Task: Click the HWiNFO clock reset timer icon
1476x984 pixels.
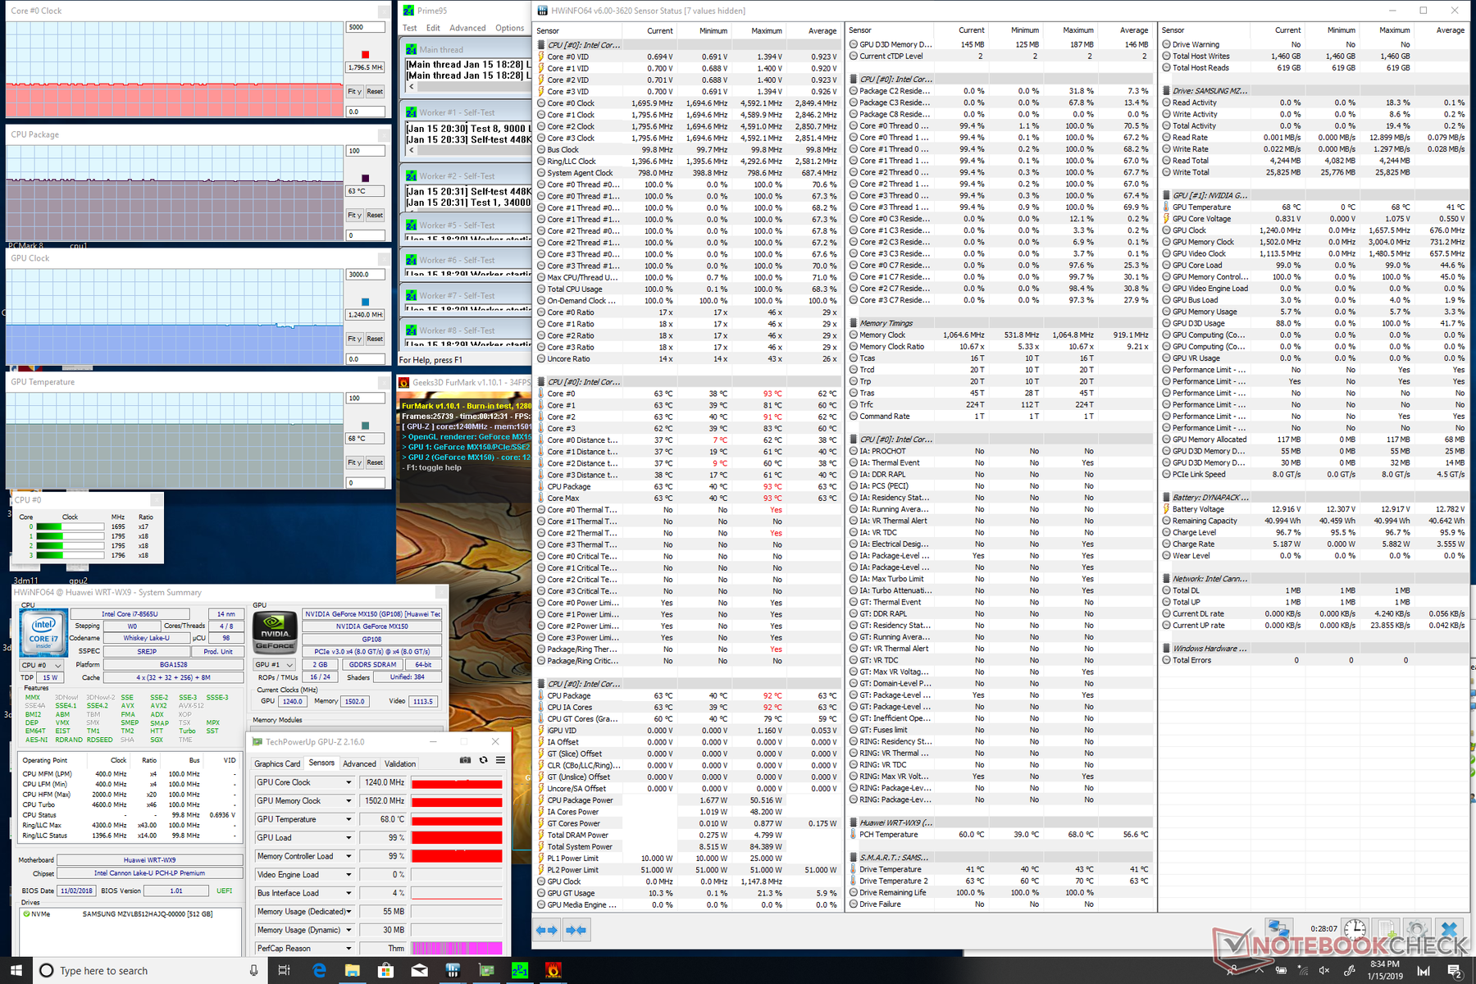Action: click(x=1355, y=929)
